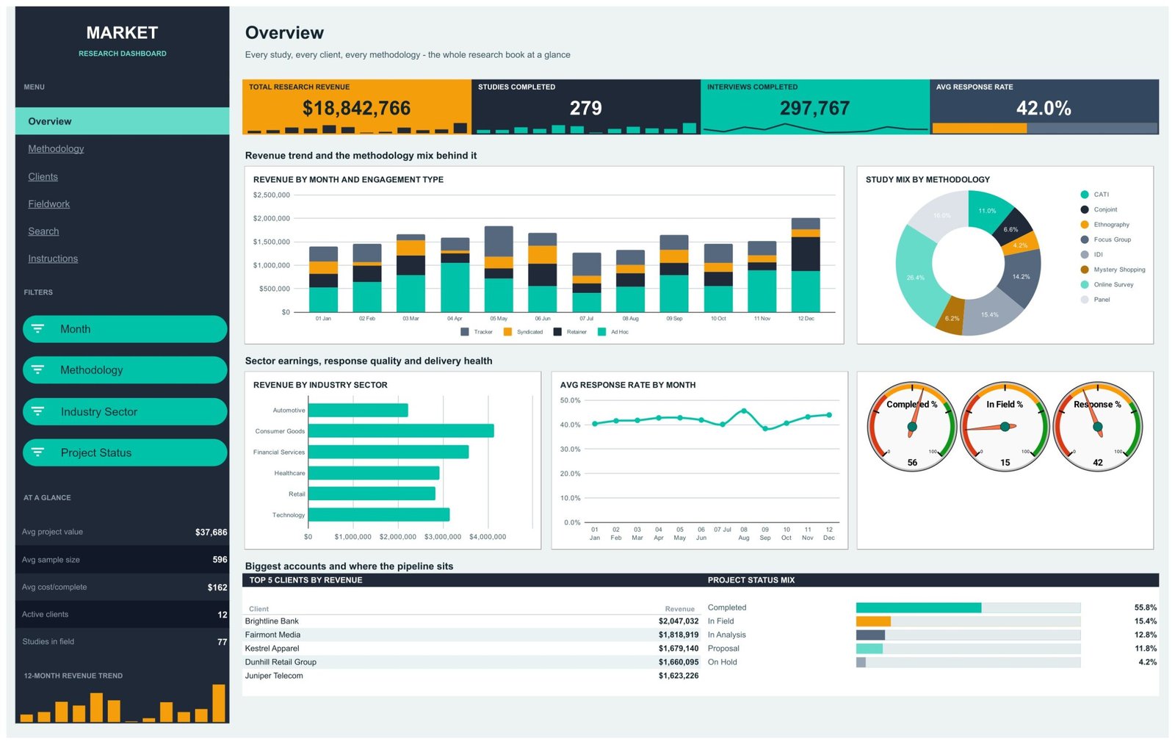The image size is (1175, 744).
Task: Go to the Methodology page link
Action: tap(56, 148)
